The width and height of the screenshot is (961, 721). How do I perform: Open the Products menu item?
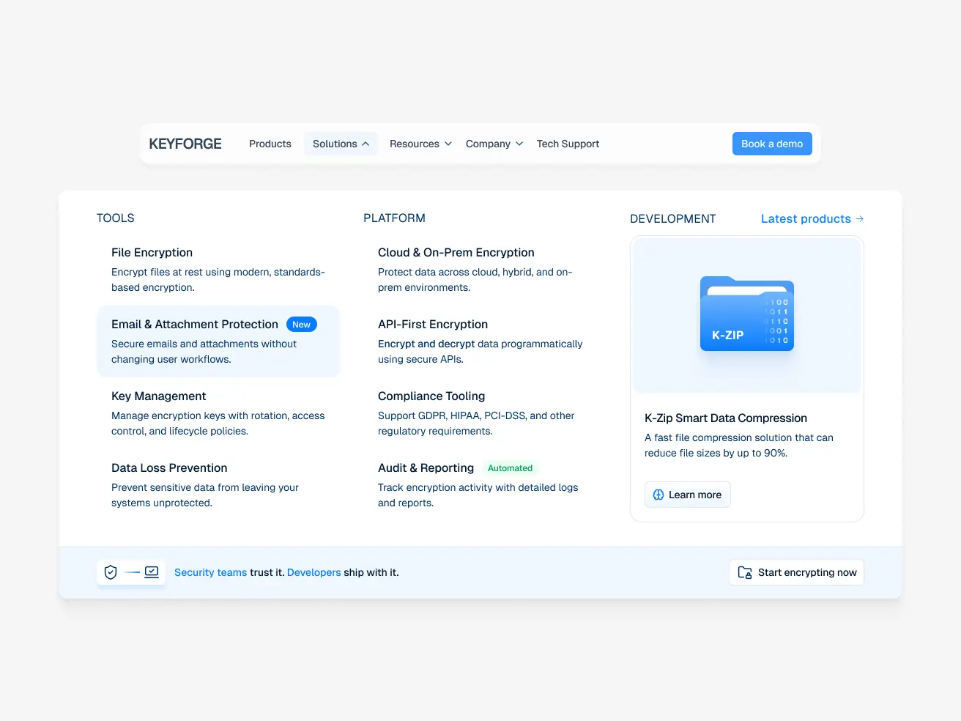pos(270,144)
